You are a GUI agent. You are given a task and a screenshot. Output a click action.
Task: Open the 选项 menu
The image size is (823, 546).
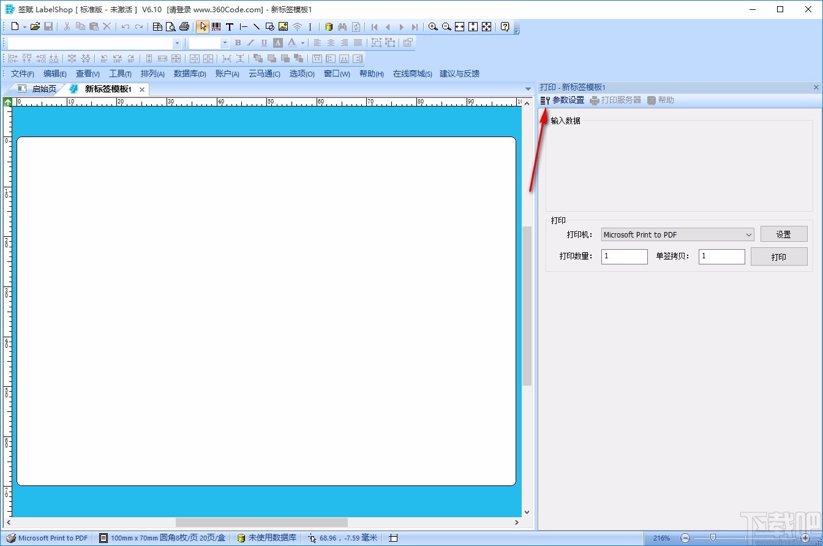click(x=302, y=74)
